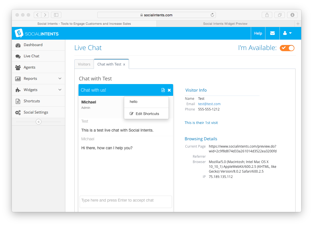This screenshot has width=313, height=226.
Task: Expand the Reports submenu chevron
Action: coord(60,78)
